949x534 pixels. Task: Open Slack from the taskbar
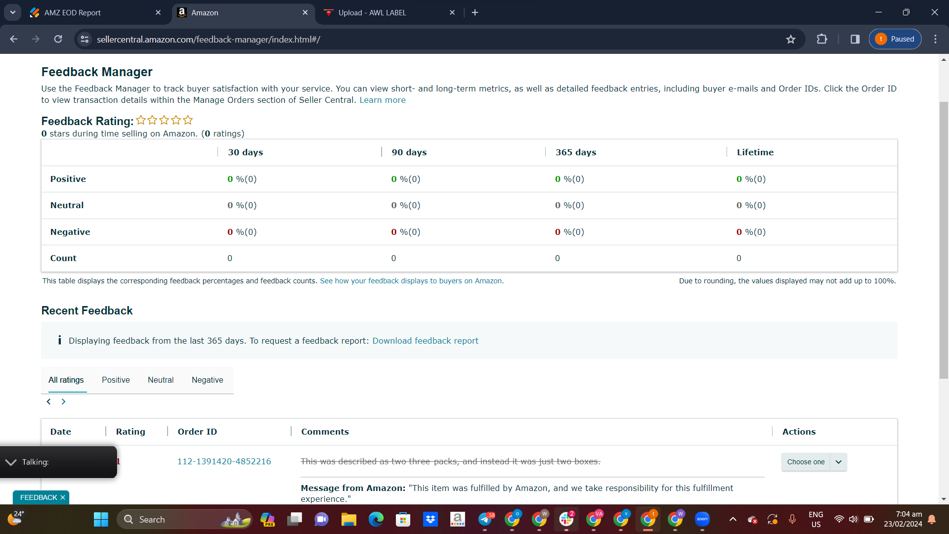[x=566, y=519]
